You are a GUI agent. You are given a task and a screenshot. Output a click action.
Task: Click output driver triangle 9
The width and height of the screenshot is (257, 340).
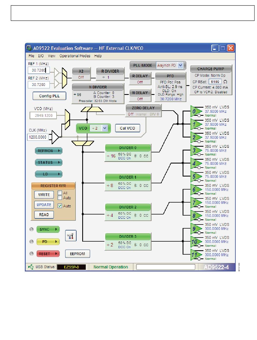click(x=196, y=228)
